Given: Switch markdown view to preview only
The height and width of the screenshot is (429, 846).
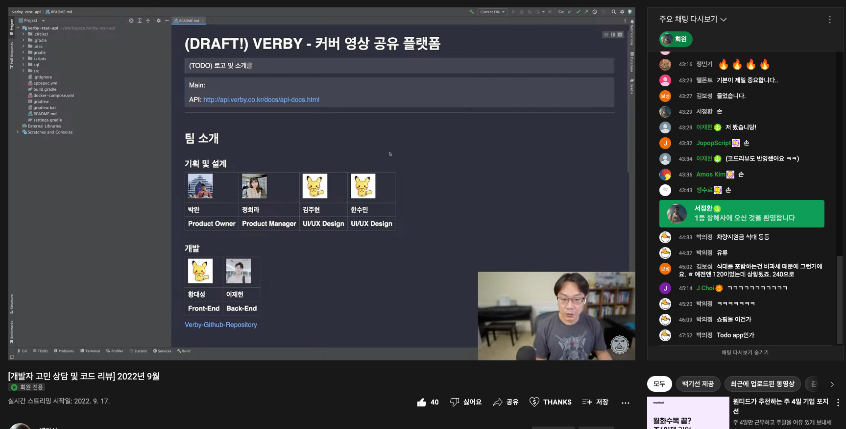Looking at the screenshot, I should click(x=620, y=35).
